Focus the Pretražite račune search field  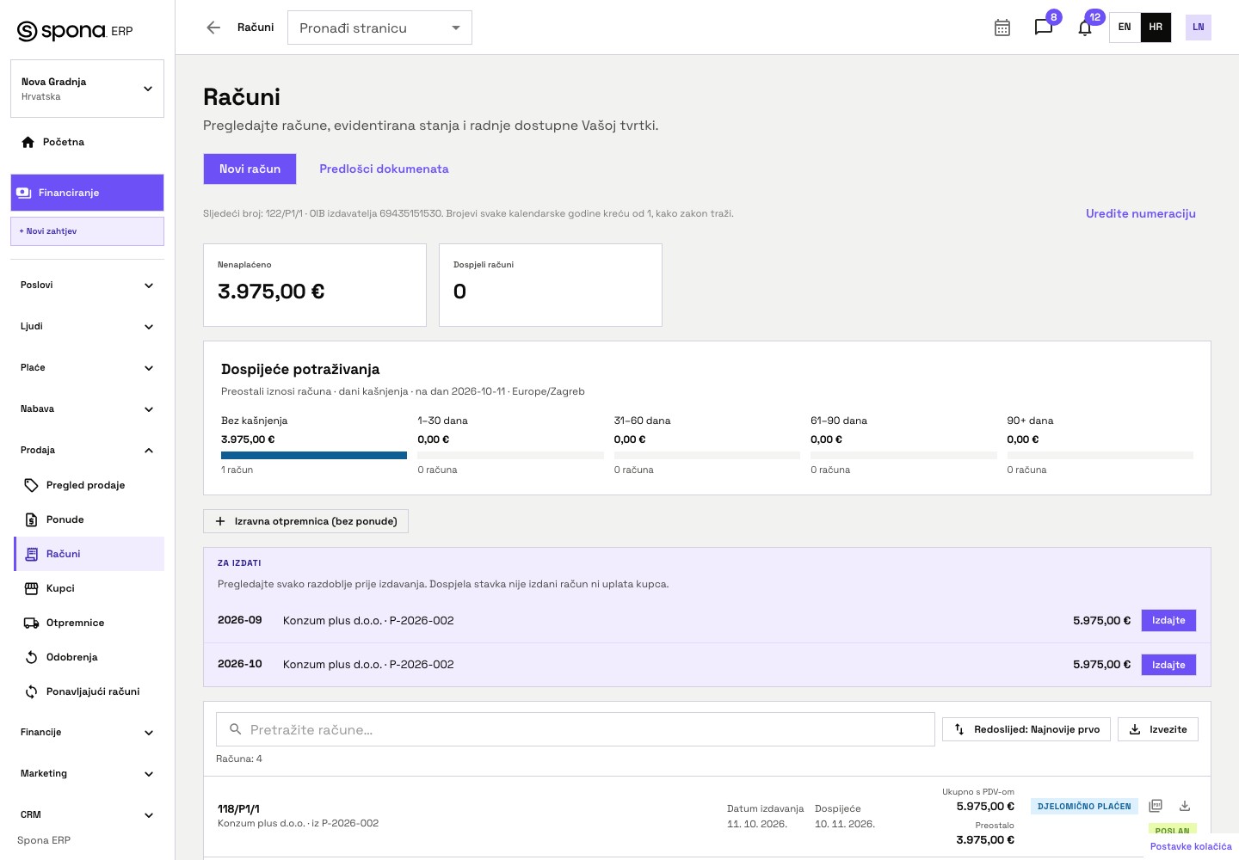tap(575, 729)
